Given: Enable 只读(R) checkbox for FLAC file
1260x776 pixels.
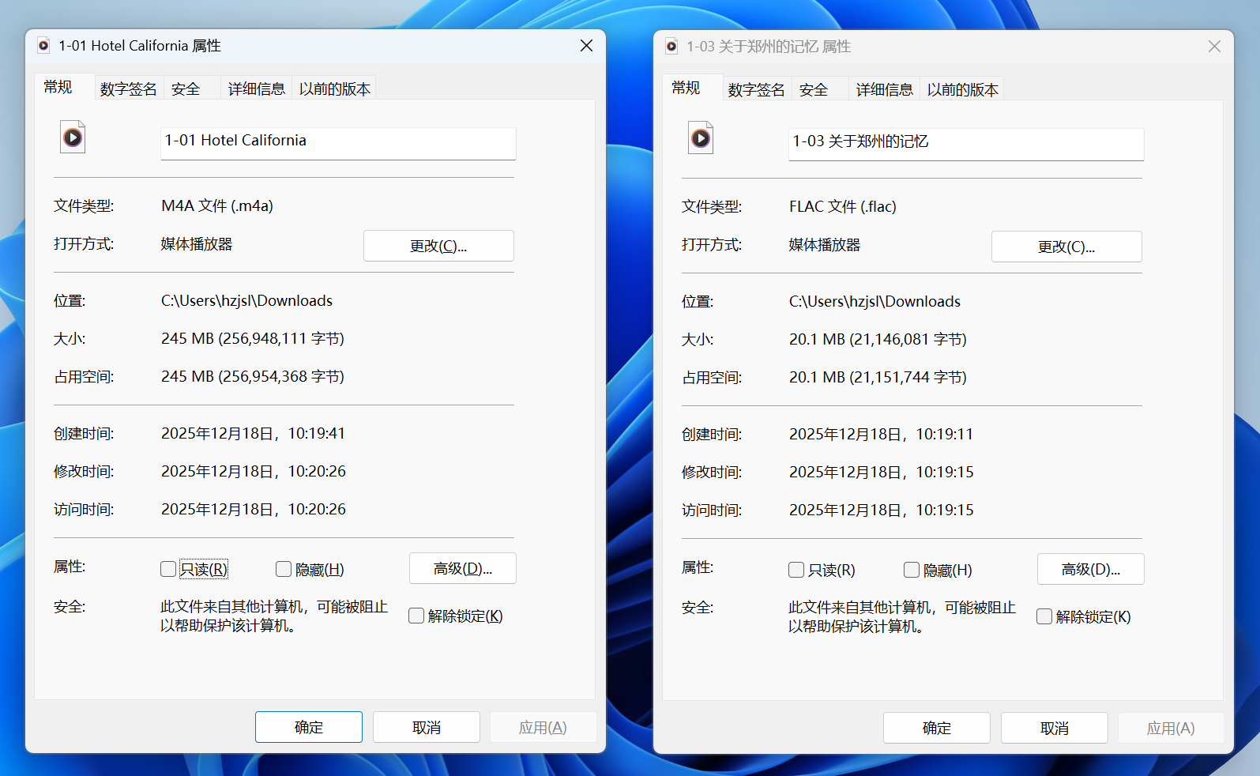Looking at the screenshot, I should pyautogui.click(x=796, y=570).
